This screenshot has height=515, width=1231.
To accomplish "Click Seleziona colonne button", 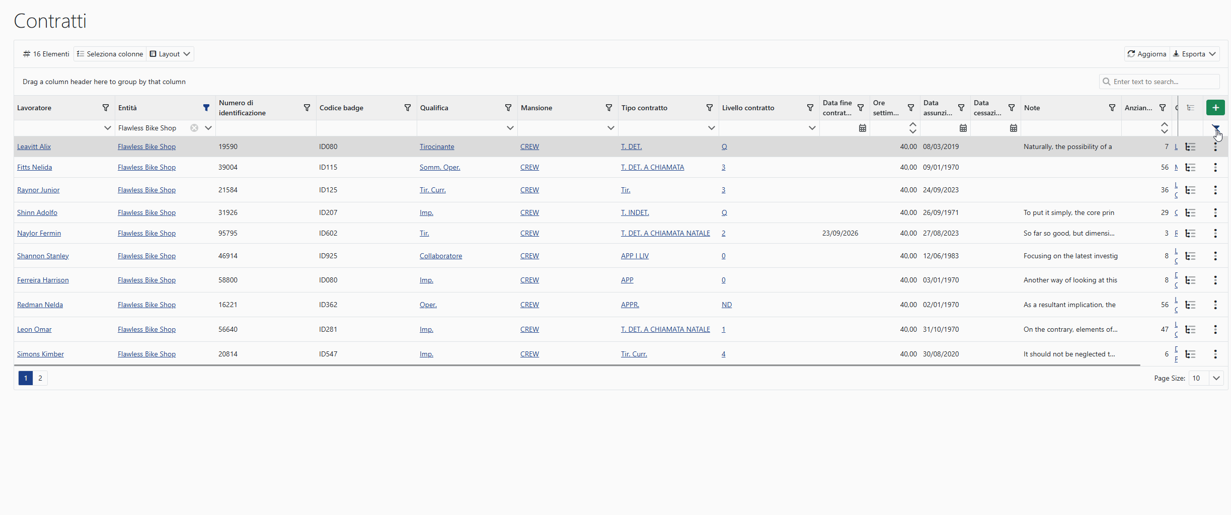I will [110, 54].
